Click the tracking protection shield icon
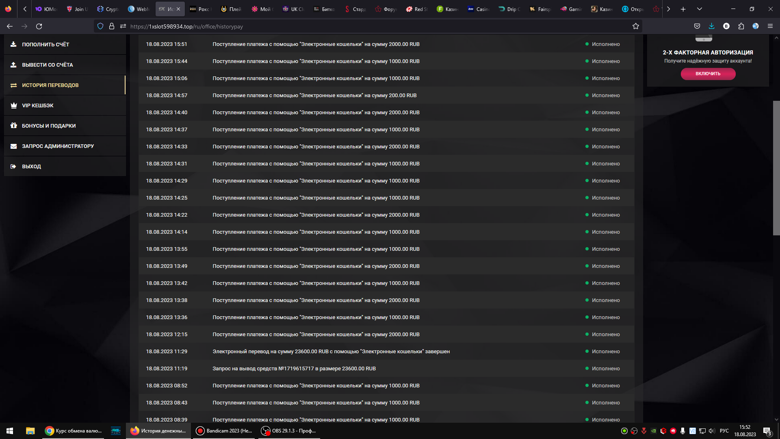Viewport: 780px width, 439px height. [x=100, y=26]
